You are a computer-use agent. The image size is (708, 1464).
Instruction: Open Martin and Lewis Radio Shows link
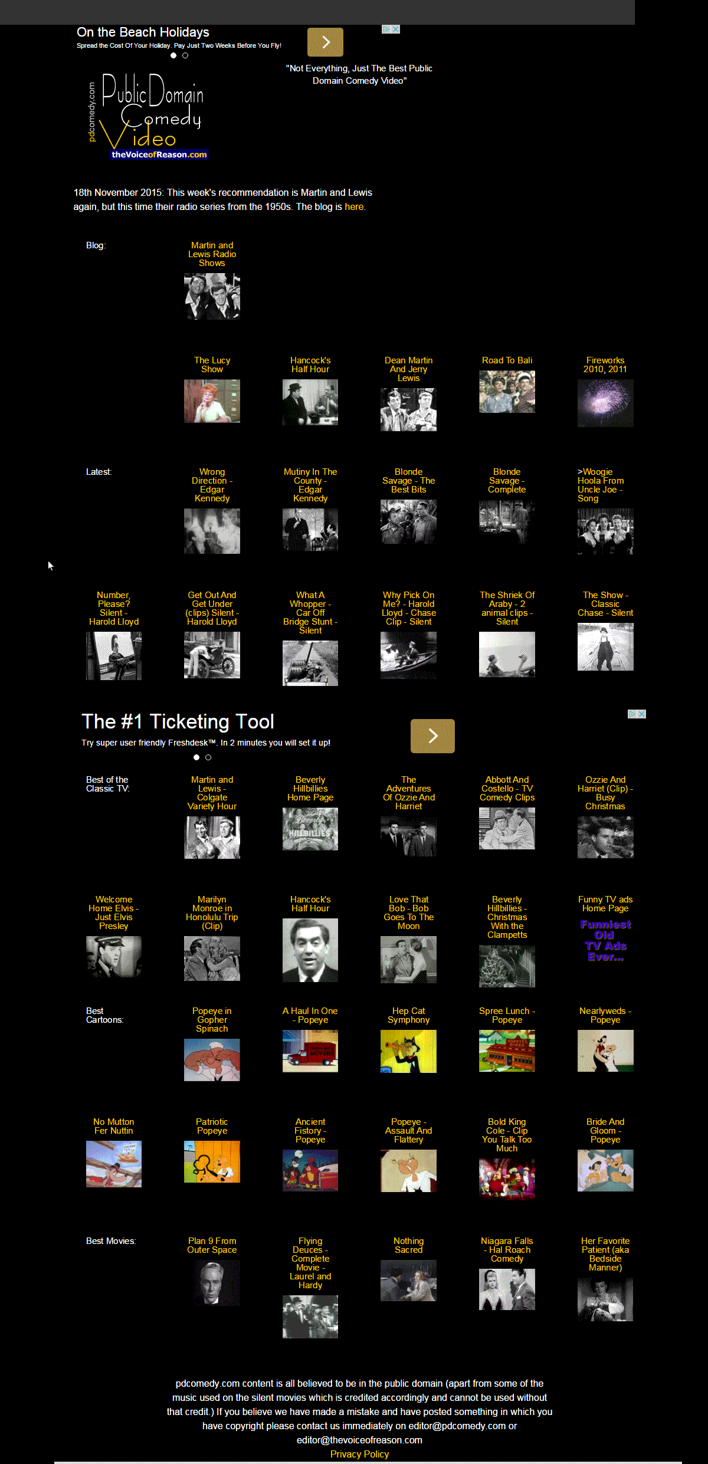212,254
